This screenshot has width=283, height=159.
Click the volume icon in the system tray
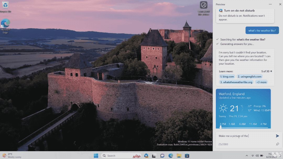(x=257, y=156)
